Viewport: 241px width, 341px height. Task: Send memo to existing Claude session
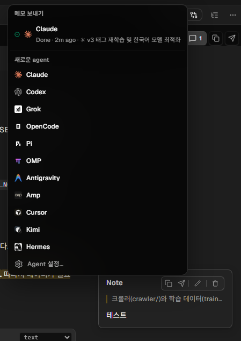pyautogui.click(x=98, y=34)
